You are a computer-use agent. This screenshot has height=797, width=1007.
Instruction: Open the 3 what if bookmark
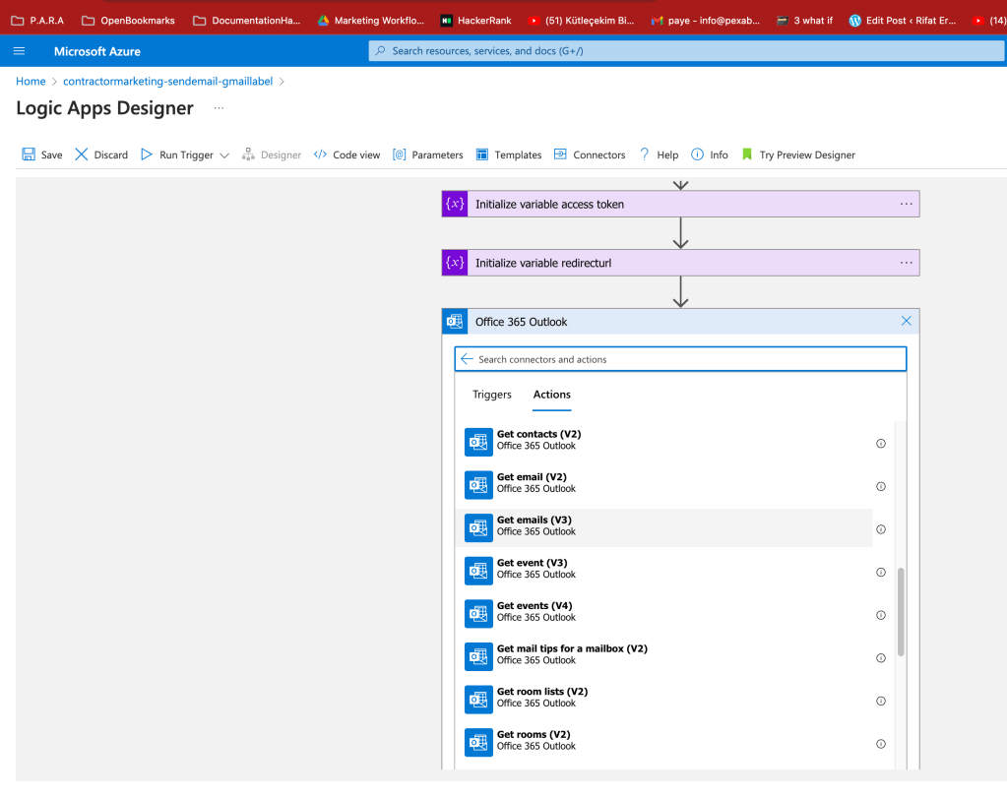coord(804,21)
